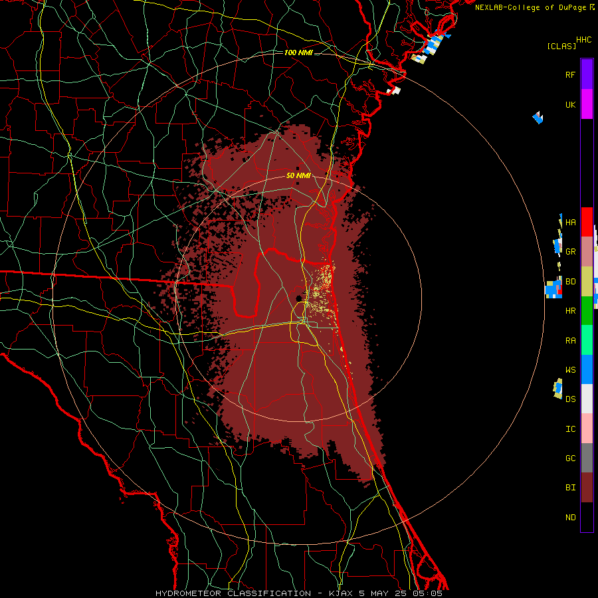Click the "50 NMI" range ring label
The image size is (598, 598).
[x=298, y=175]
